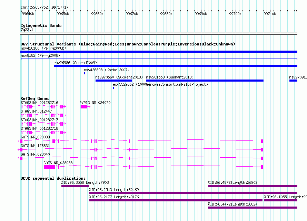Image resolution: width=307 pixels, height=221 pixels.
Task: Click the STAG3|NM_001282717 gene label
Action: (39, 120)
